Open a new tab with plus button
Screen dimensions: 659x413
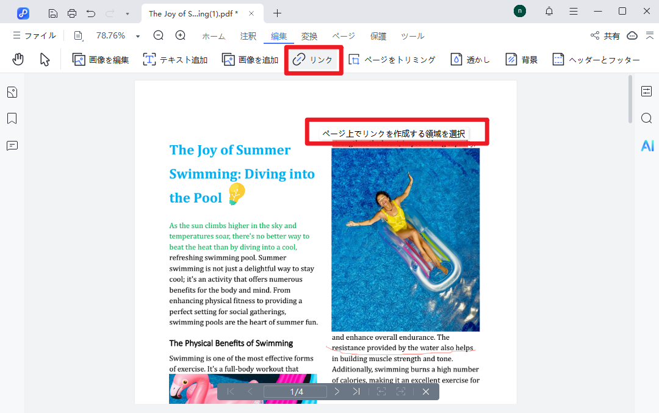tap(278, 13)
